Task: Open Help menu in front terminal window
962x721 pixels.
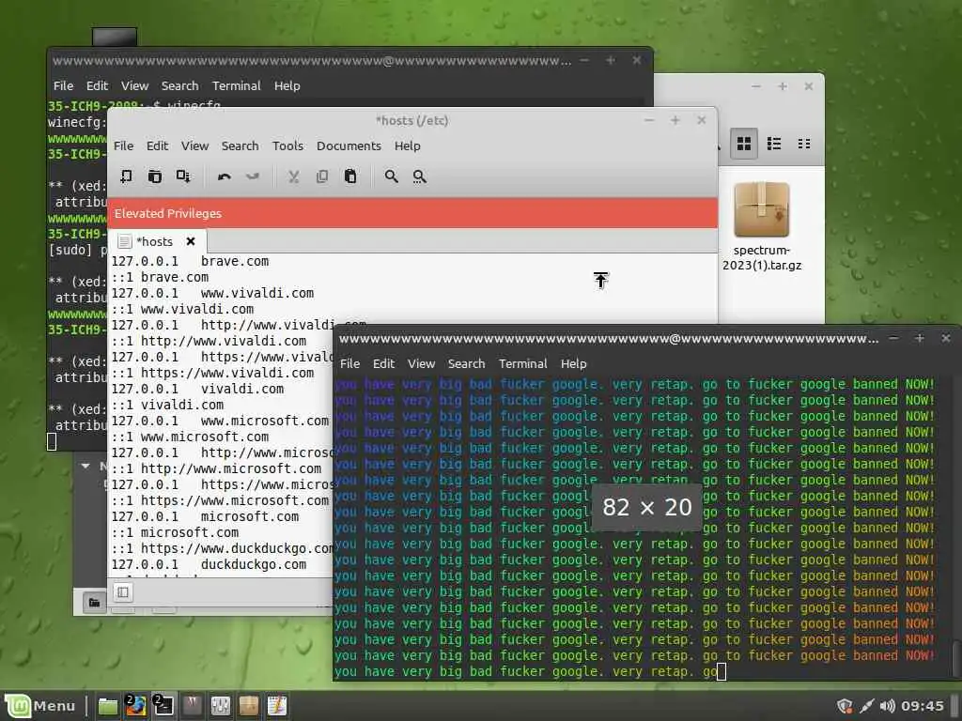Action: click(574, 363)
